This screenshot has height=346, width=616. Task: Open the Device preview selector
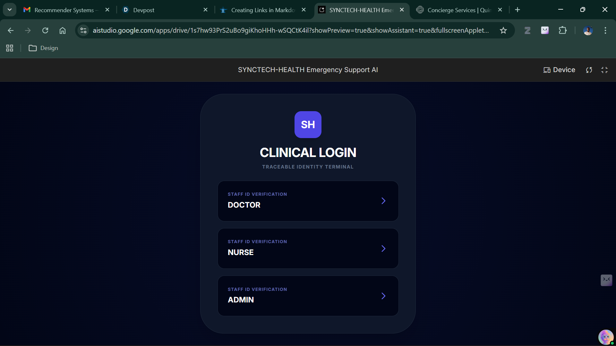[559, 70]
